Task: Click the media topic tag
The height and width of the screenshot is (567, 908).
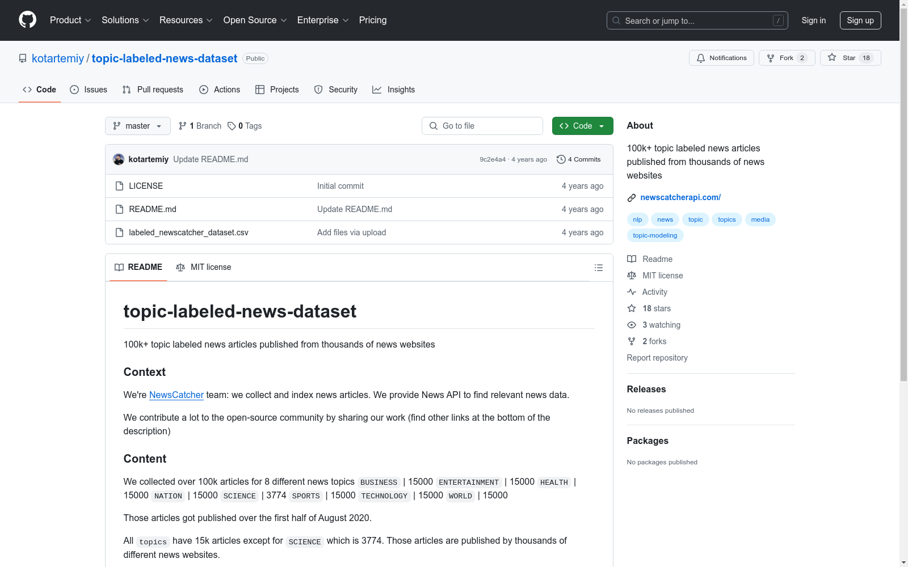Action: pos(760,219)
